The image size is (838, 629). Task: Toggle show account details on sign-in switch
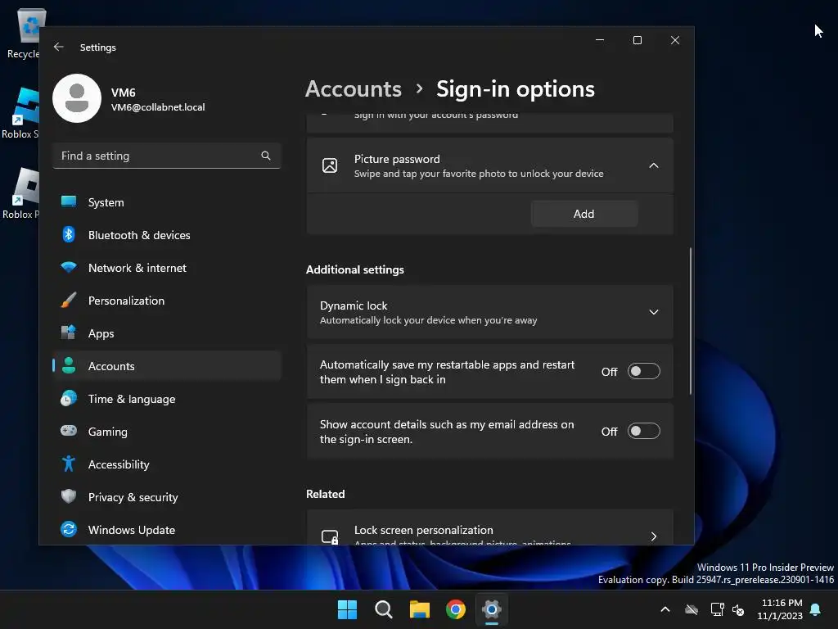click(643, 431)
